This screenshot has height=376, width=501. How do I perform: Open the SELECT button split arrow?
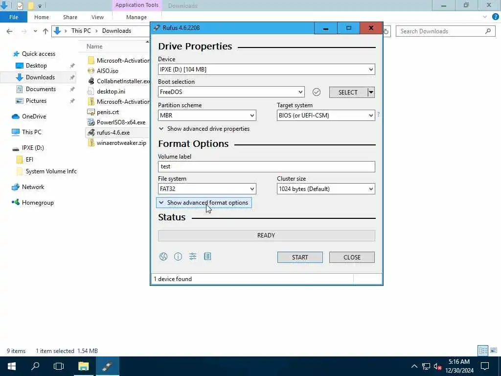tap(371, 93)
